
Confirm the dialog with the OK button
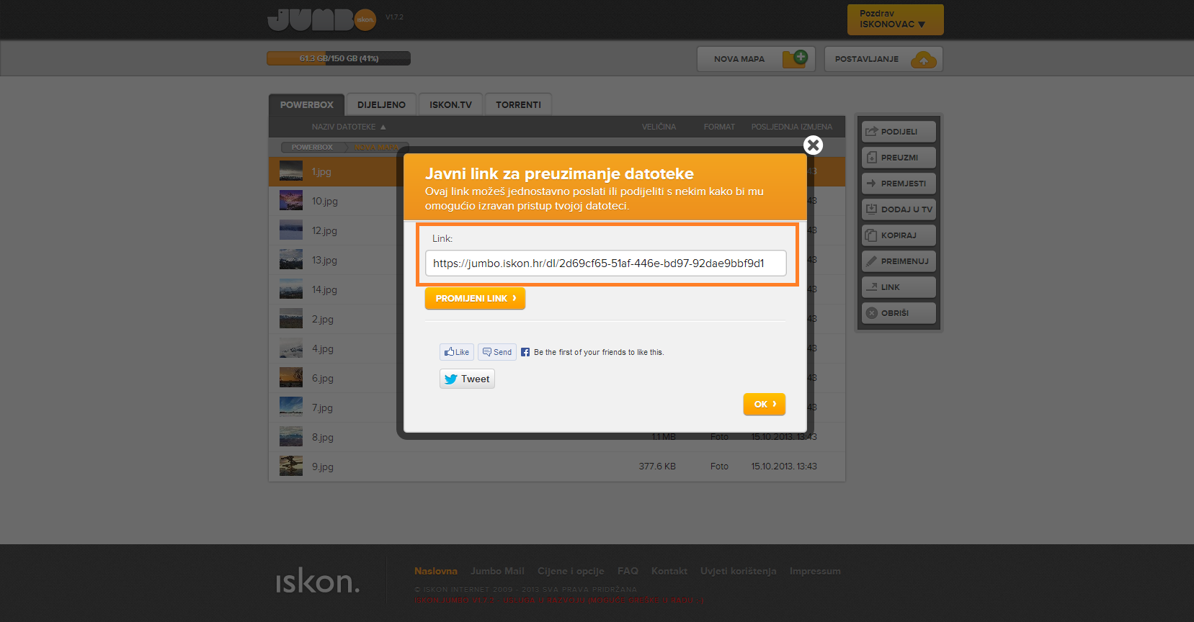click(x=764, y=404)
